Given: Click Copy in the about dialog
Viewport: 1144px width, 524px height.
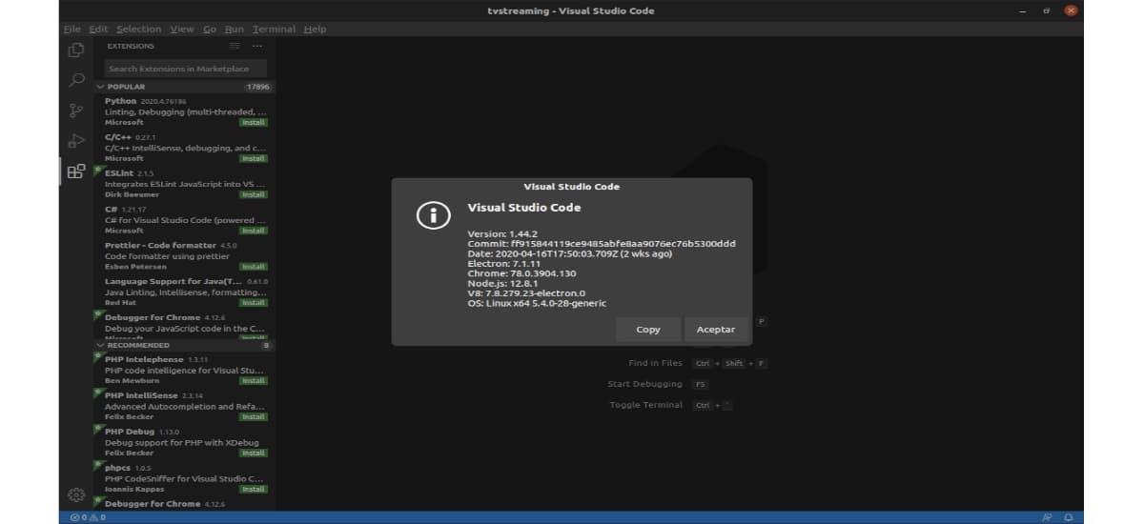Looking at the screenshot, I should tap(648, 330).
